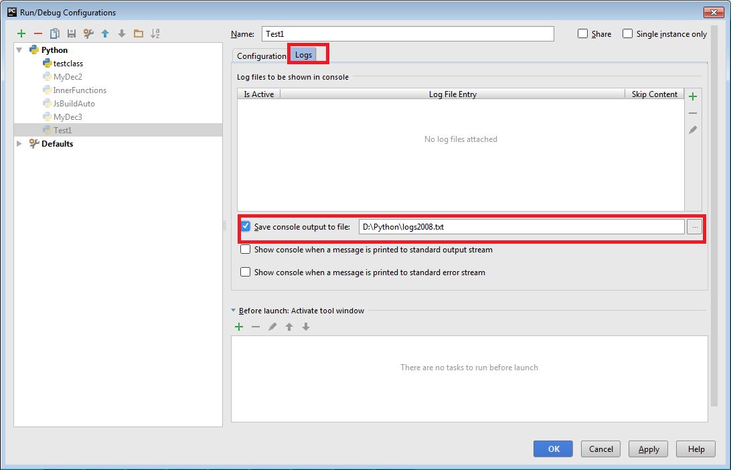The image size is (731, 470).
Task: Uncheck Save console output to file
Action: 245,226
